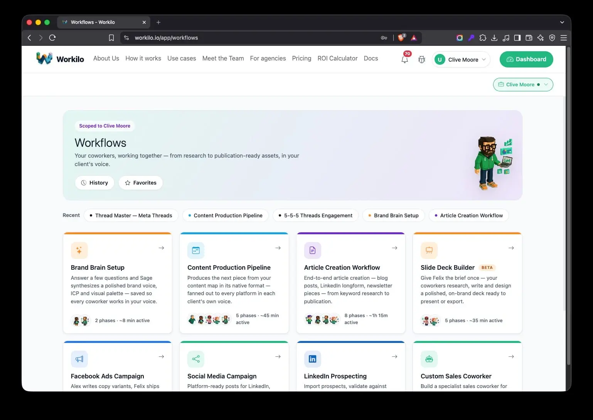The width and height of the screenshot is (593, 420).
Task: Click the Article Creation Workflow document icon
Action: (312, 250)
